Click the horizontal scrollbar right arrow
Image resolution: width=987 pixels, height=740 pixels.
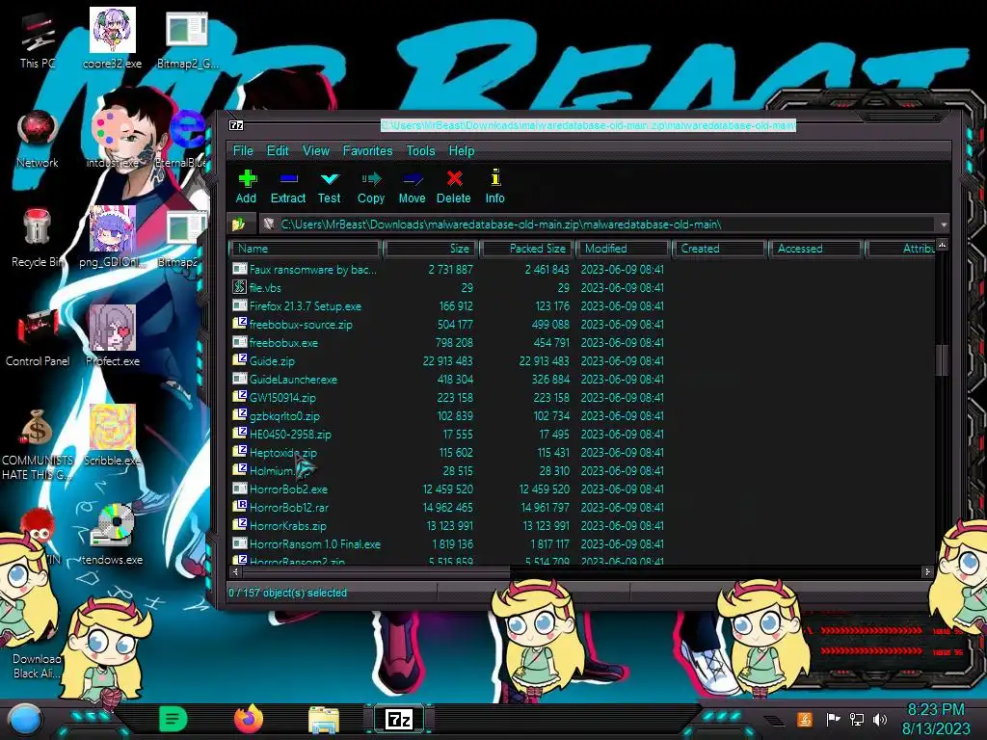click(927, 572)
